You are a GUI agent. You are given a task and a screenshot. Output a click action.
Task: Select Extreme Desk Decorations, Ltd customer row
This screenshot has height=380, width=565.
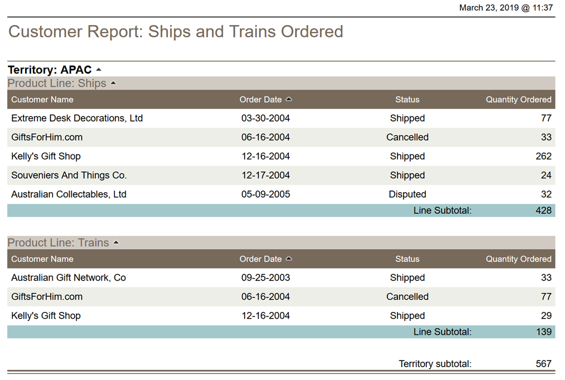pos(77,118)
